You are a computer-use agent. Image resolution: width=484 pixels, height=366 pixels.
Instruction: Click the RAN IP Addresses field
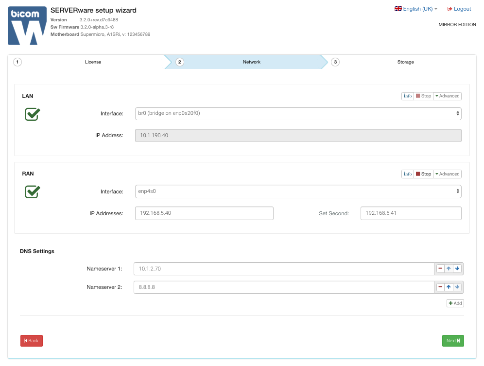tap(205, 213)
